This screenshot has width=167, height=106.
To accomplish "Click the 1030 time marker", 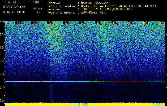I will 162,23.
